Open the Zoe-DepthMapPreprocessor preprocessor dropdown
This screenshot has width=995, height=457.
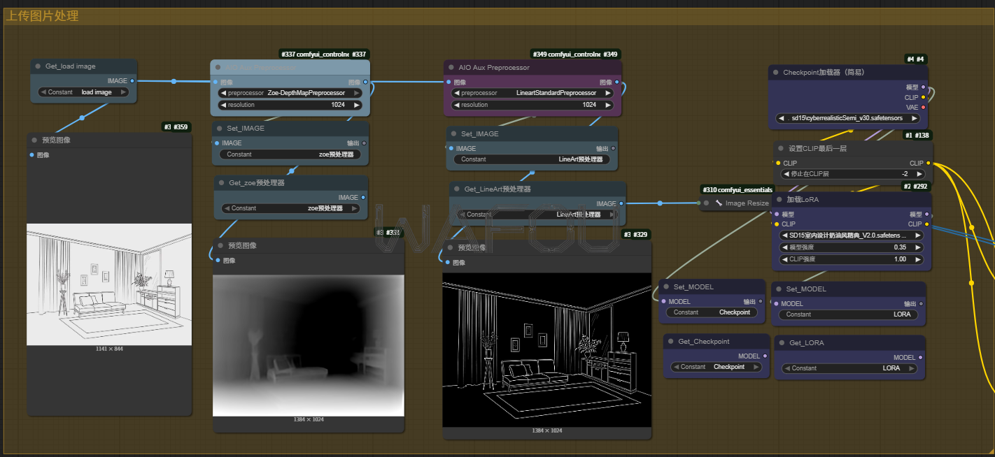[x=290, y=93]
